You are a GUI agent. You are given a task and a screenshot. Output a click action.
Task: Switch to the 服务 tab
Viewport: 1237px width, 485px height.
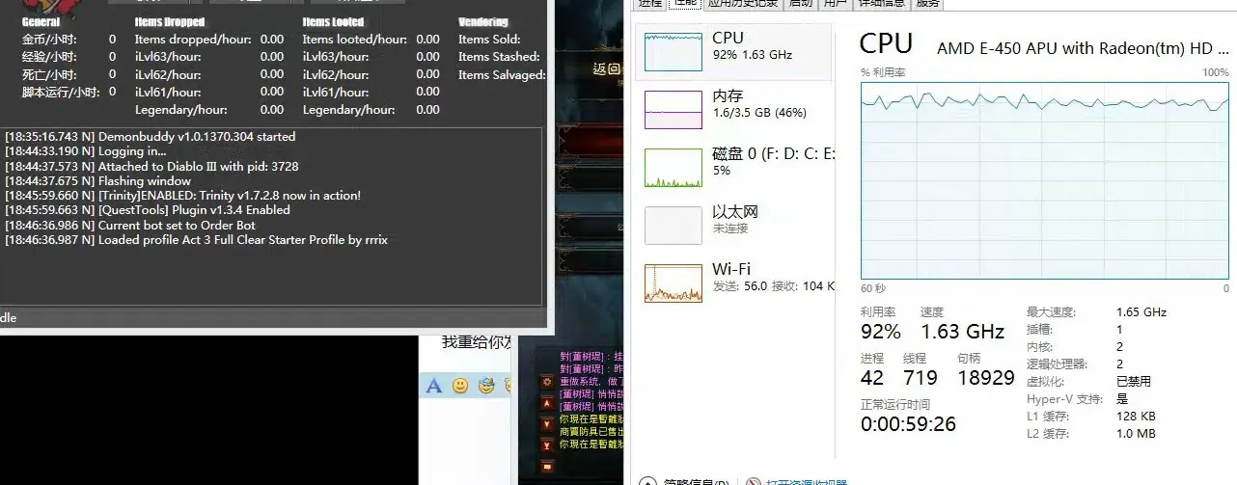(x=927, y=4)
